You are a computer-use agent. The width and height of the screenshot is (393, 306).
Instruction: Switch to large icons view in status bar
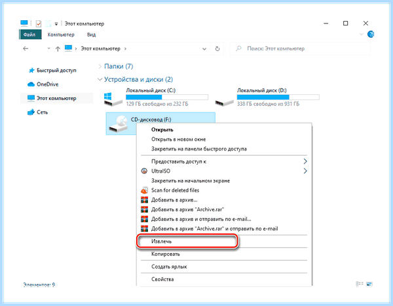(369, 284)
